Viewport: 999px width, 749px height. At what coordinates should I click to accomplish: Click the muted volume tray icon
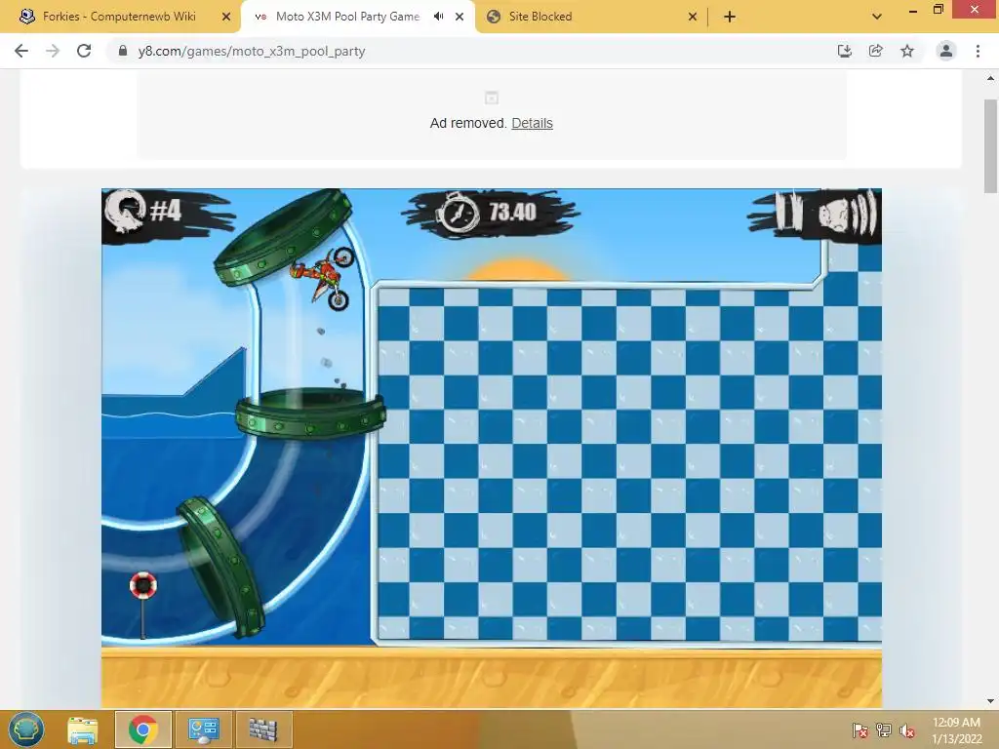[x=907, y=730]
